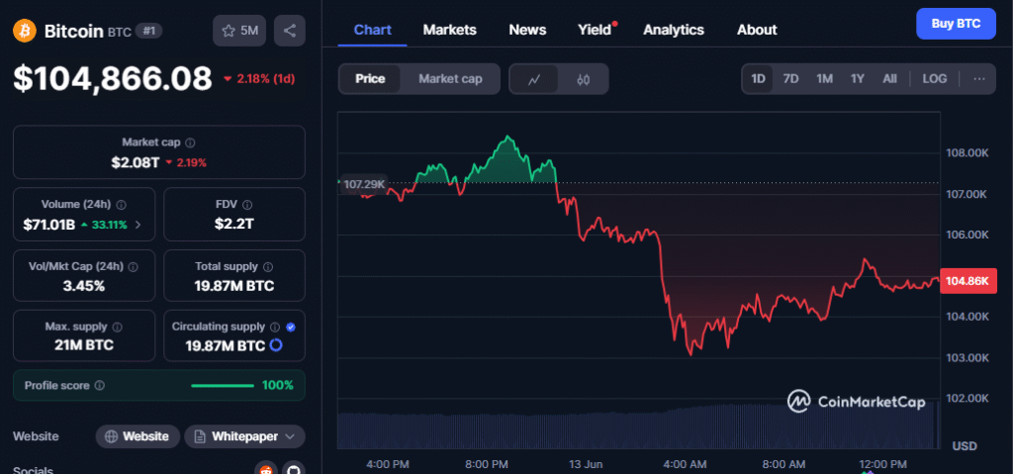
Task: Click the 21M BTC max supply value
Action: (84, 345)
